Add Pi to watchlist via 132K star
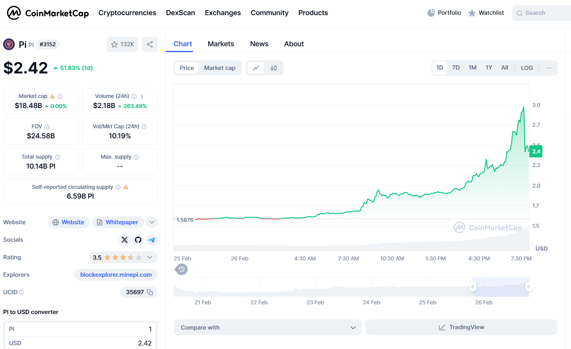This screenshot has width=571, height=349. 122,44
